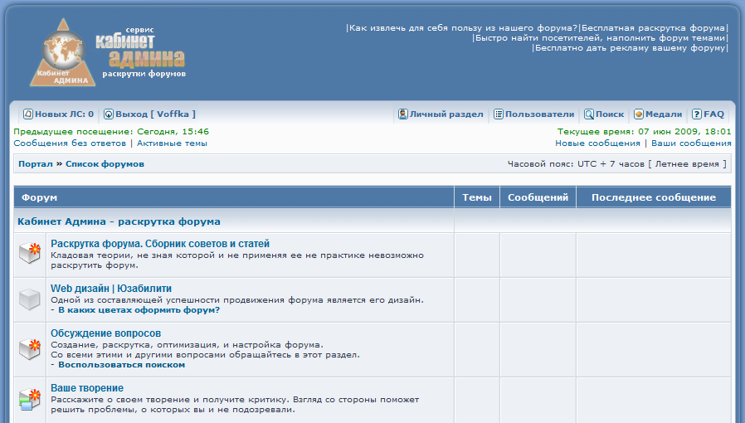Click the Раскрутка форума unread forum icon
Image resolution: width=745 pixels, height=423 pixels.
30,254
